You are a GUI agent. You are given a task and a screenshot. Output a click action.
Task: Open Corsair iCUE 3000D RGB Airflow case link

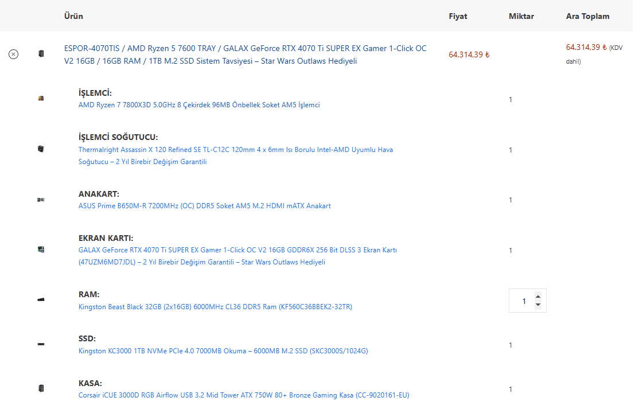(x=244, y=395)
